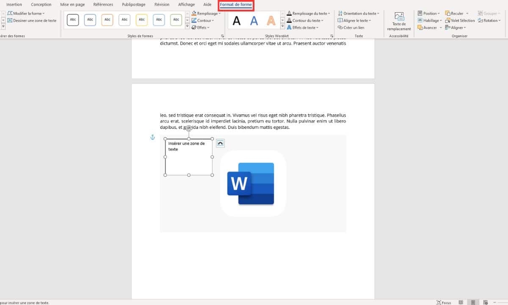Click Avancer bring forward button
Image resolution: width=508 pixels, height=305 pixels.
point(427,28)
